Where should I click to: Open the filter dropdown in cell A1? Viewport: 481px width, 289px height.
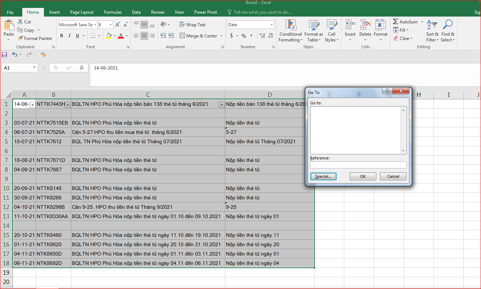(32, 105)
